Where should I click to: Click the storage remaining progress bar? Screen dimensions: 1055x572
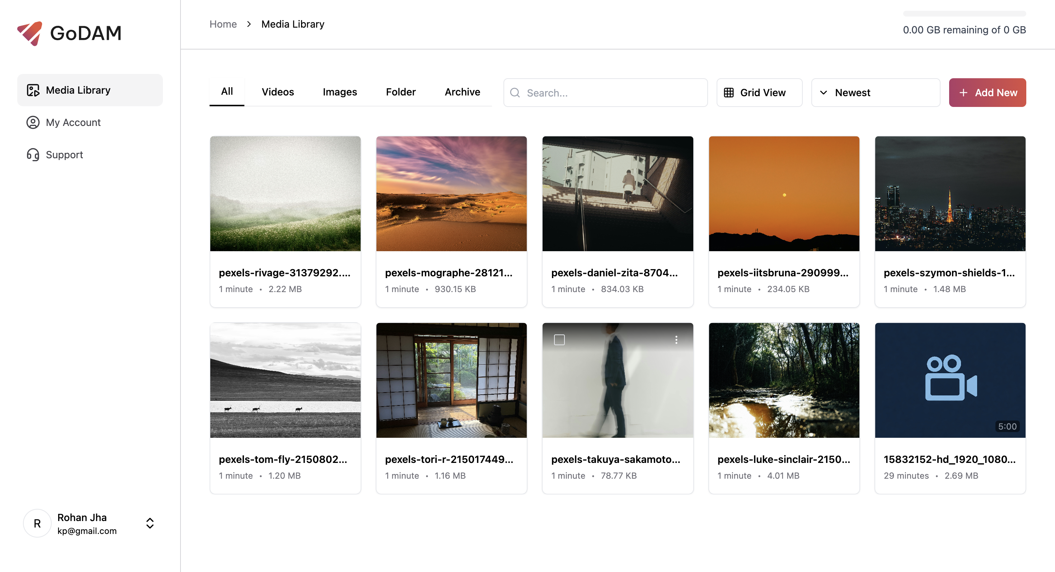[x=964, y=14]
